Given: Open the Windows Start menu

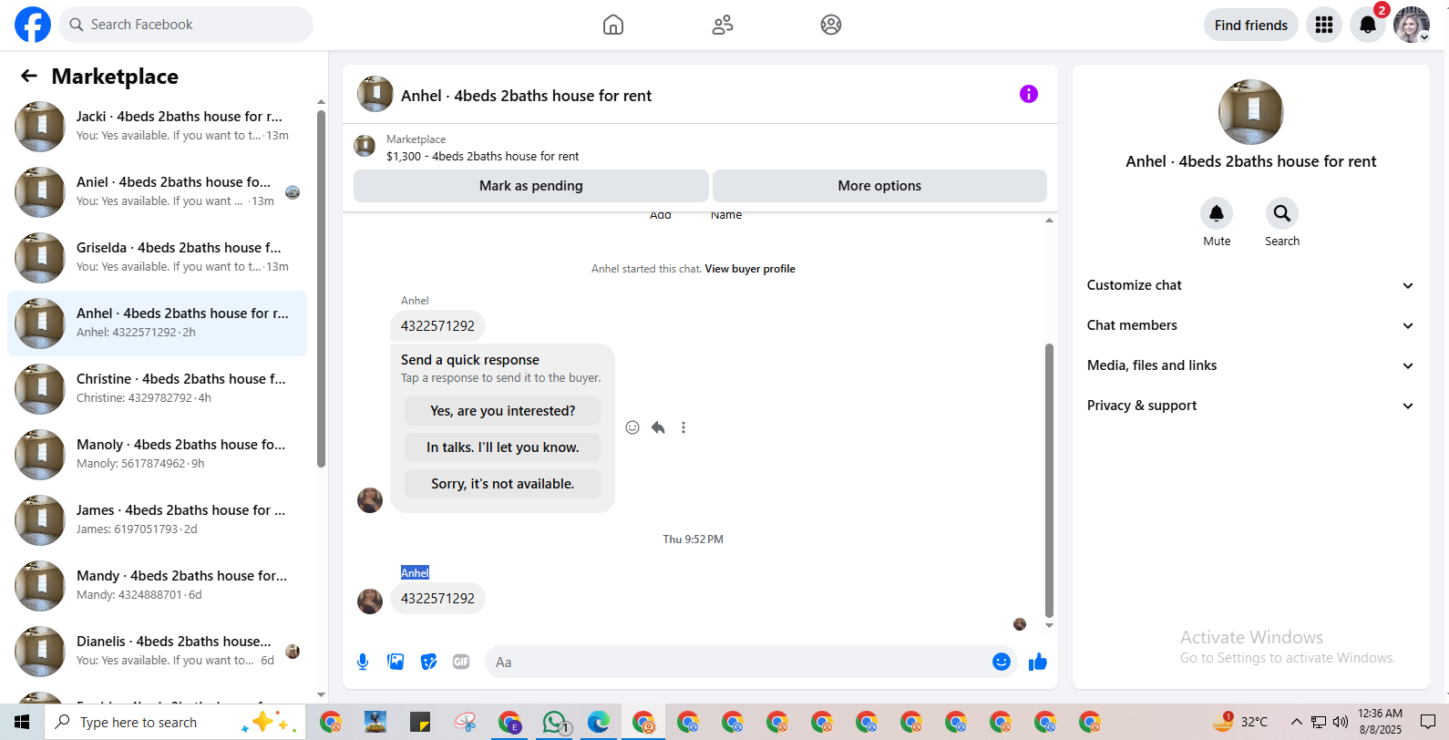Looking at the screenshot, I should point(22,722).
